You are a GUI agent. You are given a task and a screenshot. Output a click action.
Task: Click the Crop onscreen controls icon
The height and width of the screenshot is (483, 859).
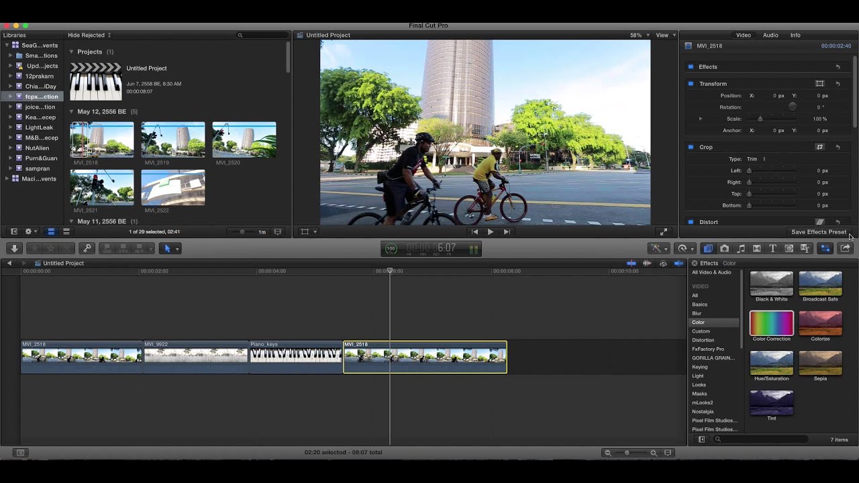tap(819, 147)
